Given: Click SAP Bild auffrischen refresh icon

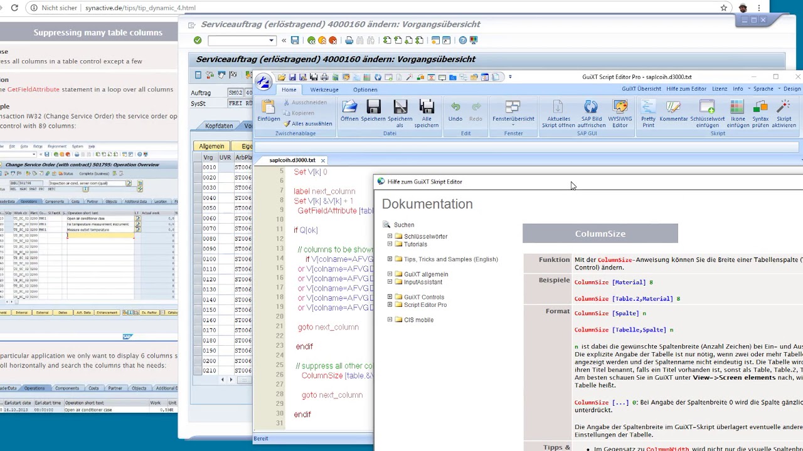Looking at the screenshot, I should 591,113.
